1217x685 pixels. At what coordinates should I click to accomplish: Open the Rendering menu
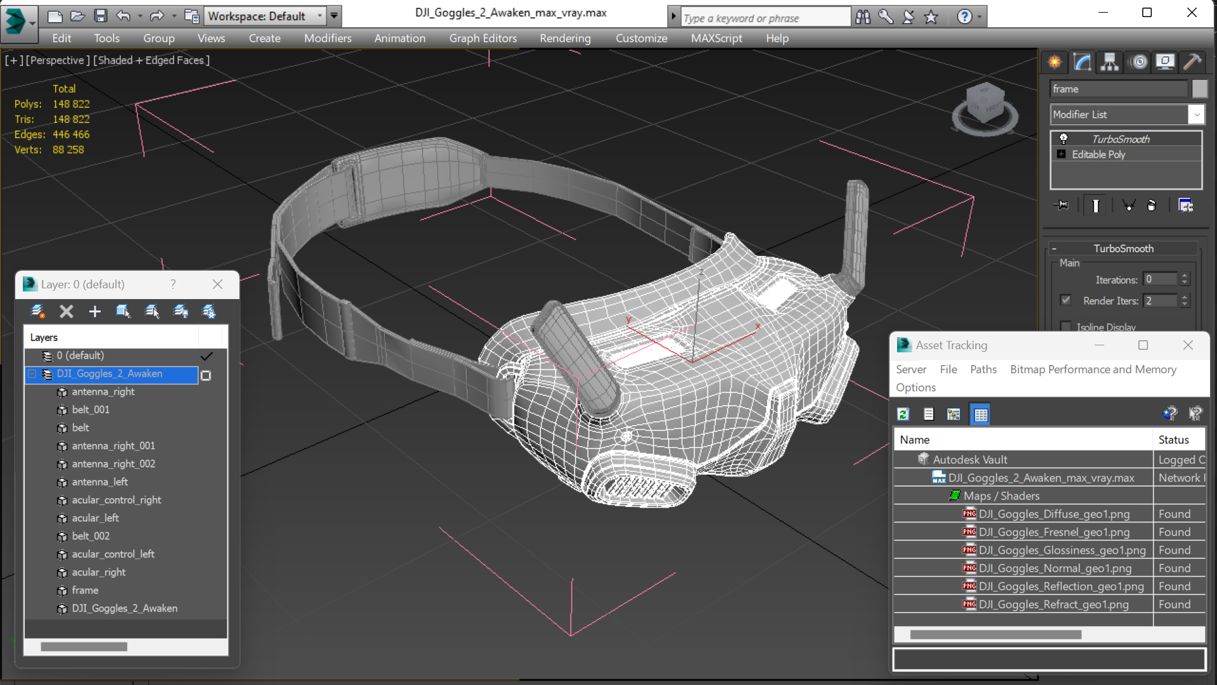565,38
